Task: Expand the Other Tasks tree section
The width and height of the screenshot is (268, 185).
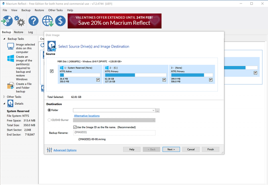Action: click(x=4, y=97)
